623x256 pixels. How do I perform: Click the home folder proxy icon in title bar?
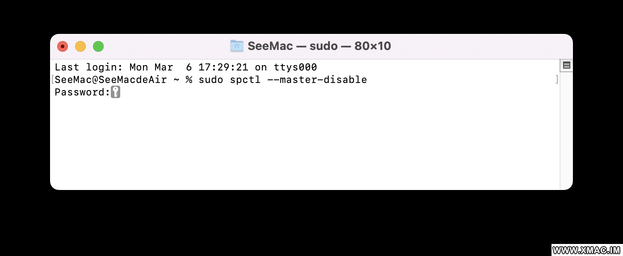click(236, 45)
